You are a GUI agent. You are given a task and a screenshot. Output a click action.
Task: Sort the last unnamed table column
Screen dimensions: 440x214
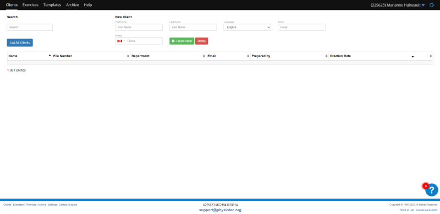coord(424,56)
